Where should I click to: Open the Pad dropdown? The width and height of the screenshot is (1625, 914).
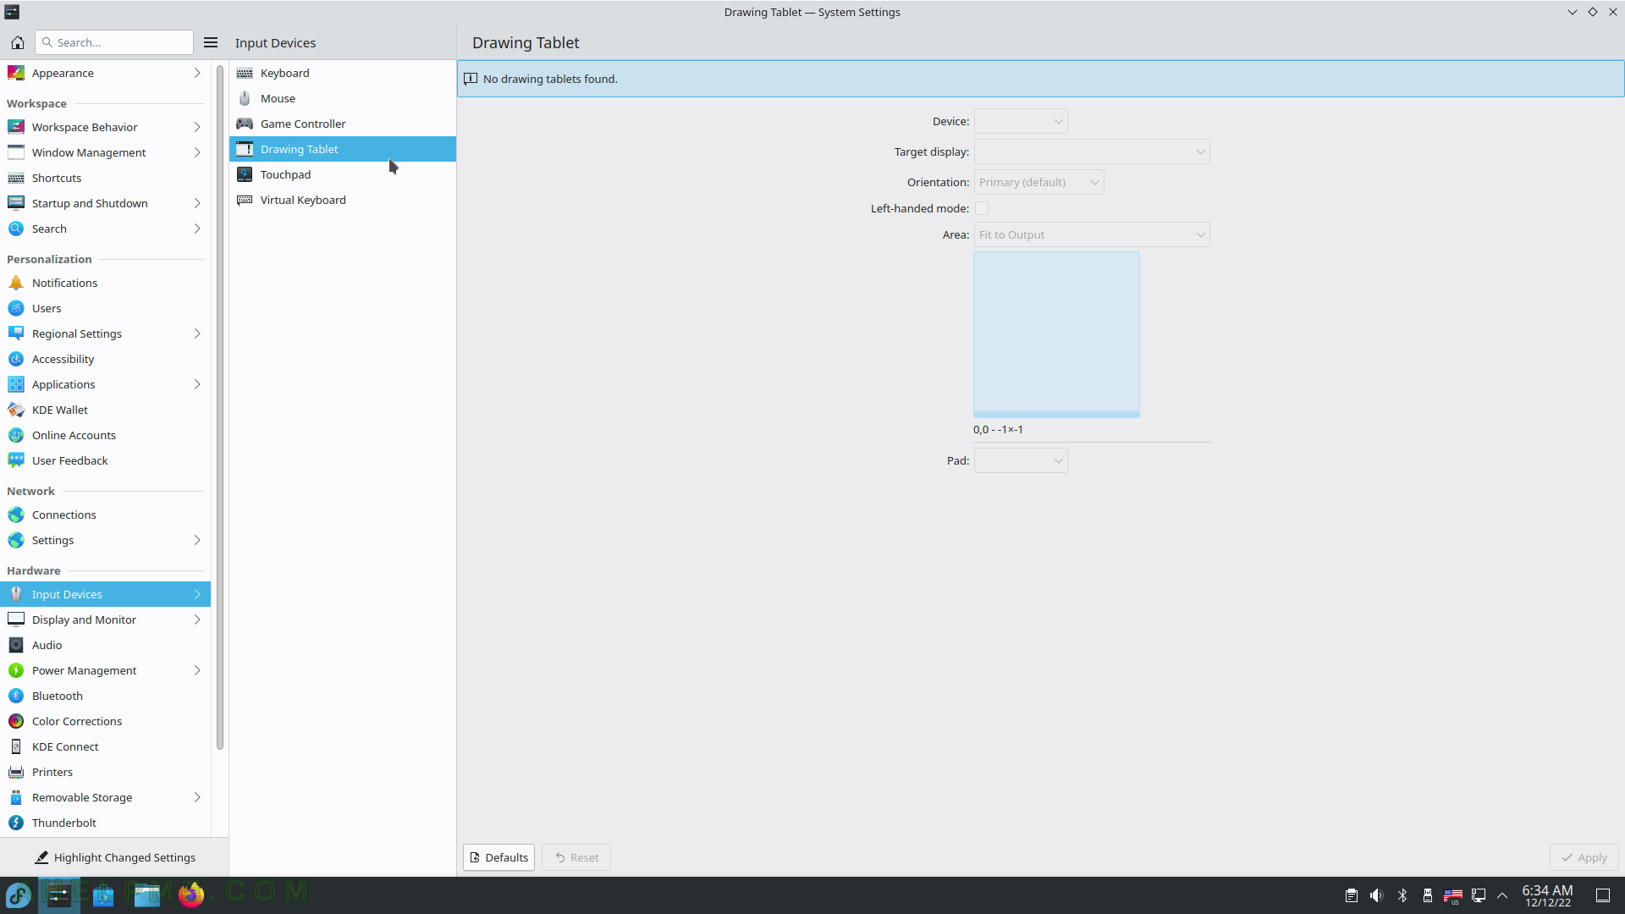pyautogui.click(x=1021, y=460)
